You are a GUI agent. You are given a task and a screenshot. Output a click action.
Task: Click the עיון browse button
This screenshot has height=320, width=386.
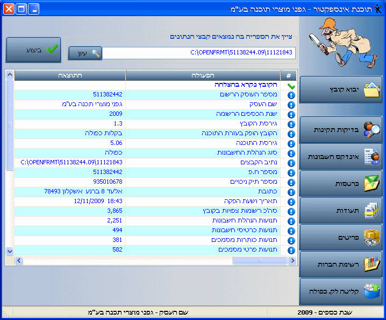85,53
